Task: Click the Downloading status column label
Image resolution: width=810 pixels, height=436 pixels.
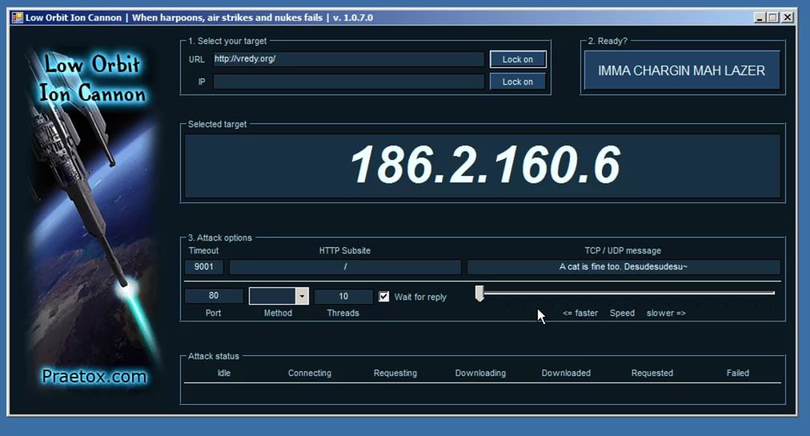Action: pos(480,373)
